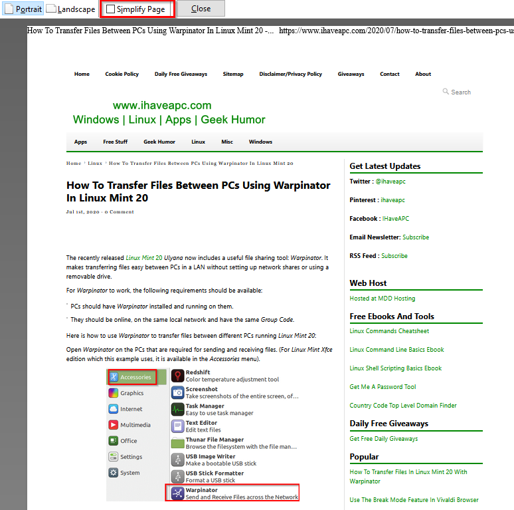Click the Accessories scissors icon
Image resolution: width=514 pixels, height=510 pixels.
point(114,377)
